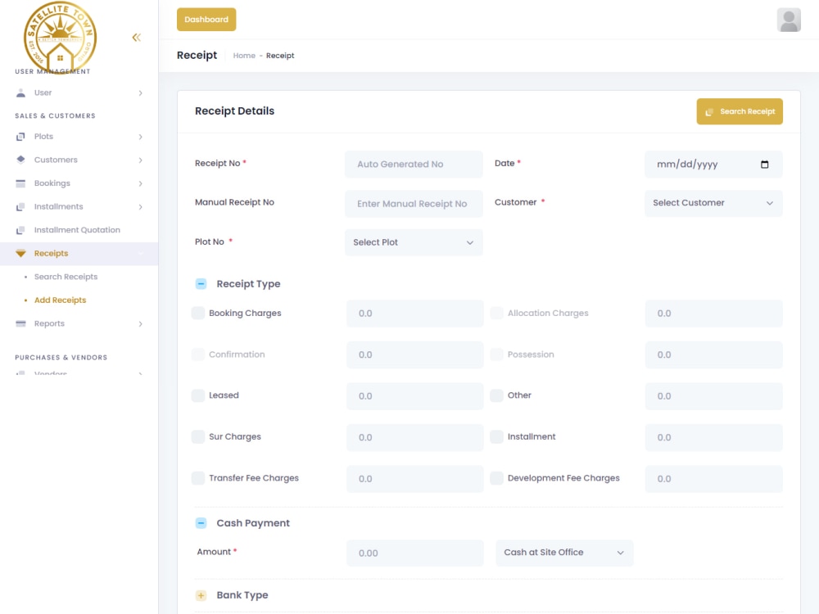This screenshot has width=819, height=614.
Task: Check the Installment checkbox
Action: click(x=497, y=436)
